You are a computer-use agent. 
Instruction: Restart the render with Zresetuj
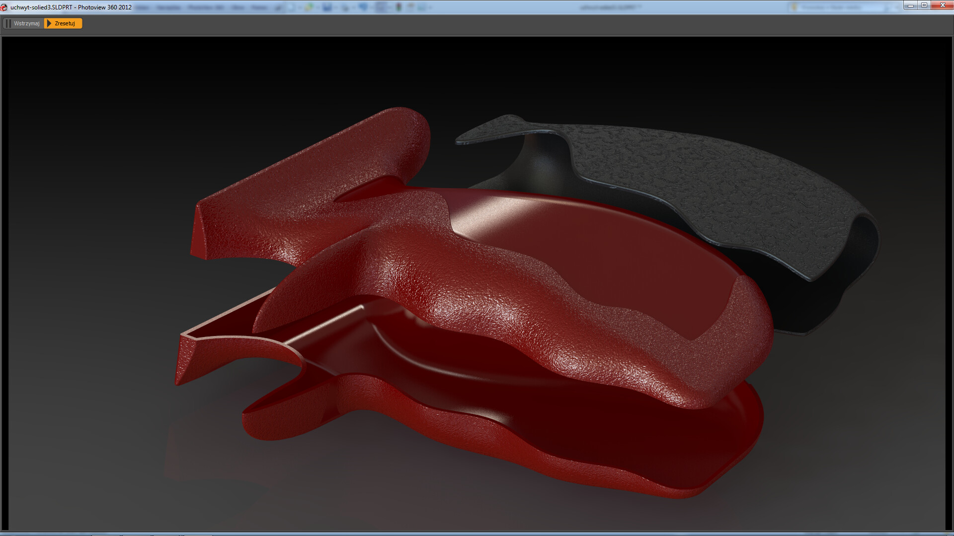coord(63,23)
